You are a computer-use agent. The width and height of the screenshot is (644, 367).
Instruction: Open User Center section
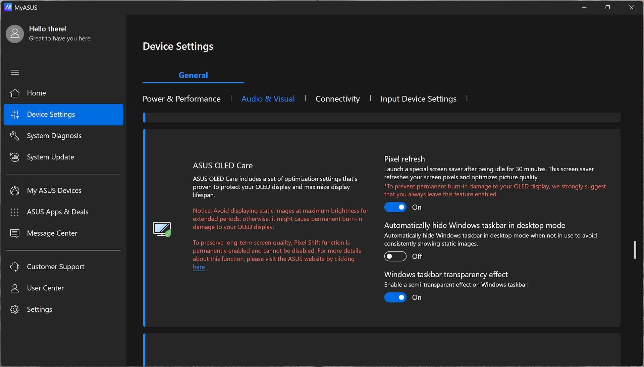(45, 288)
